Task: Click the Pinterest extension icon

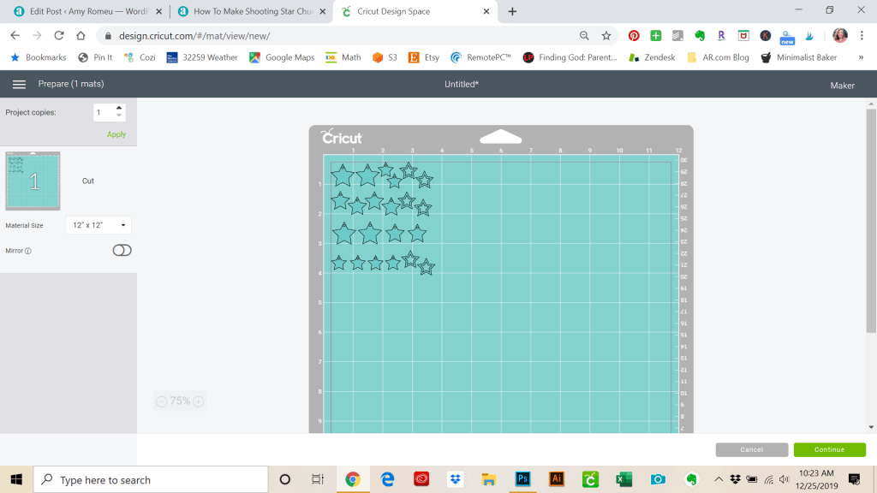Action: tap(634, 36)
